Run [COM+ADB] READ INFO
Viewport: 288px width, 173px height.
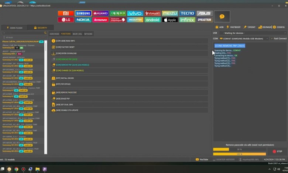tap(129, 41)
